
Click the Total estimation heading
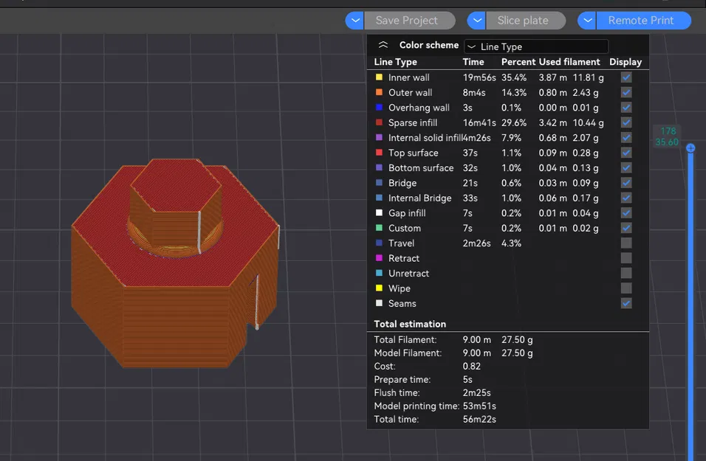[410, 324]
